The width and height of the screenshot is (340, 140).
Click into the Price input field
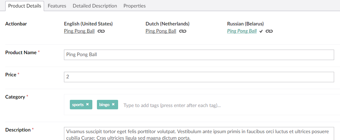point(199,77)
